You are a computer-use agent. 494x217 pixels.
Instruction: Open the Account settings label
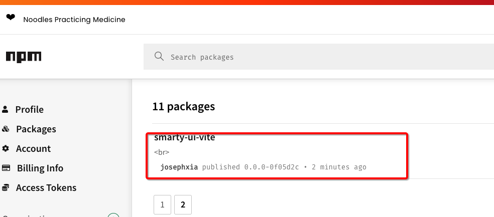point(33,148)
